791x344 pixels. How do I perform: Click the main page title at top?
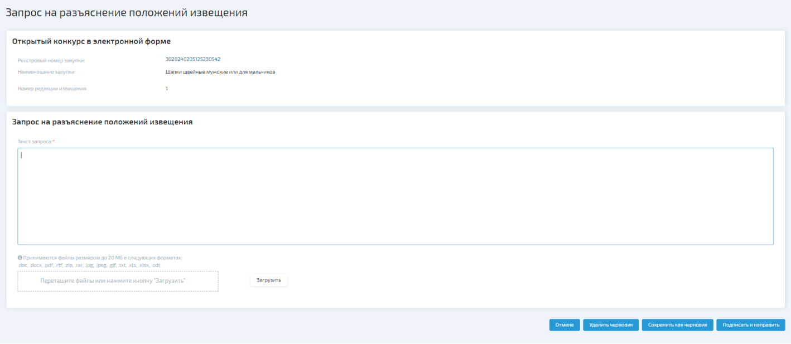[x=127, y=13]
